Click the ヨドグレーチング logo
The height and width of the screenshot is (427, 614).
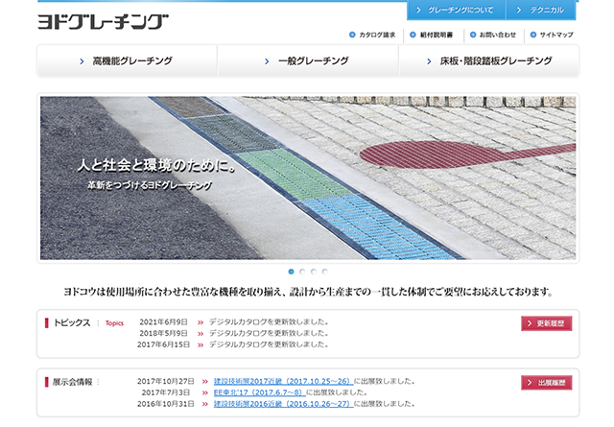tap(103, 21)
